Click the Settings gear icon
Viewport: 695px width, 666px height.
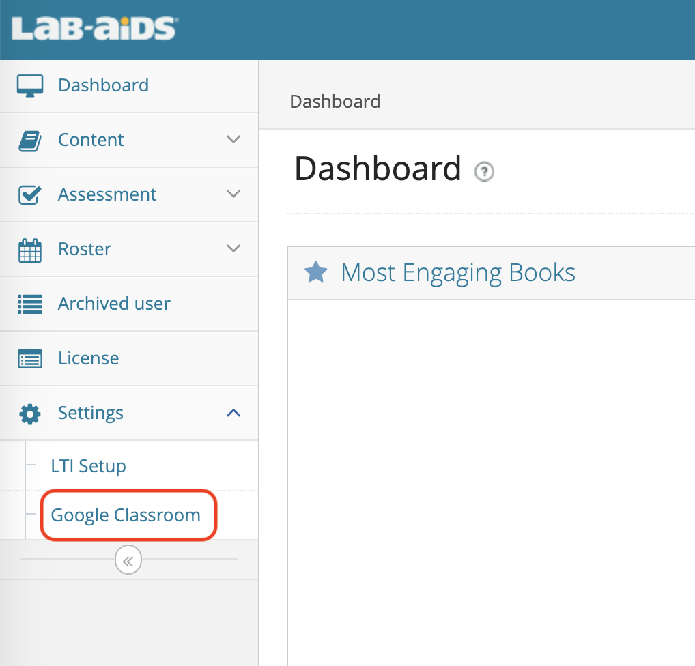coord(29,414)
